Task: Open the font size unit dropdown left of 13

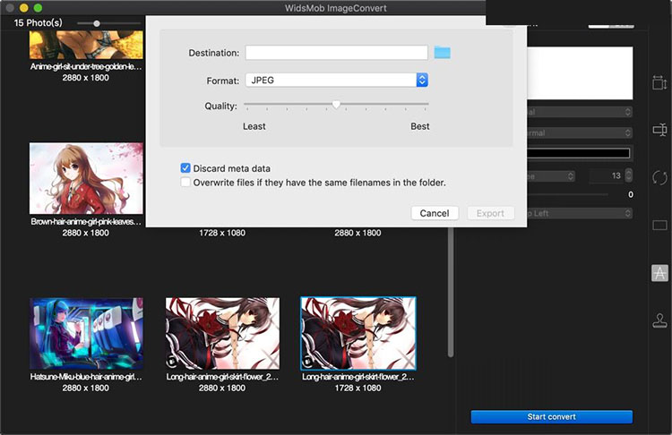Action: pyautogui.click(x=551, y=176)
